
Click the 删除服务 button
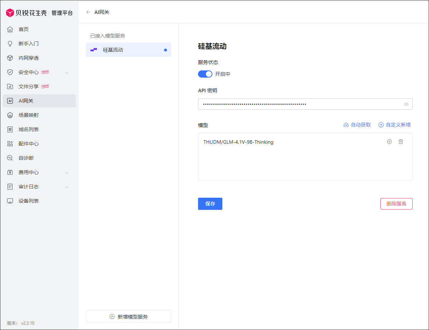(396, 204)
